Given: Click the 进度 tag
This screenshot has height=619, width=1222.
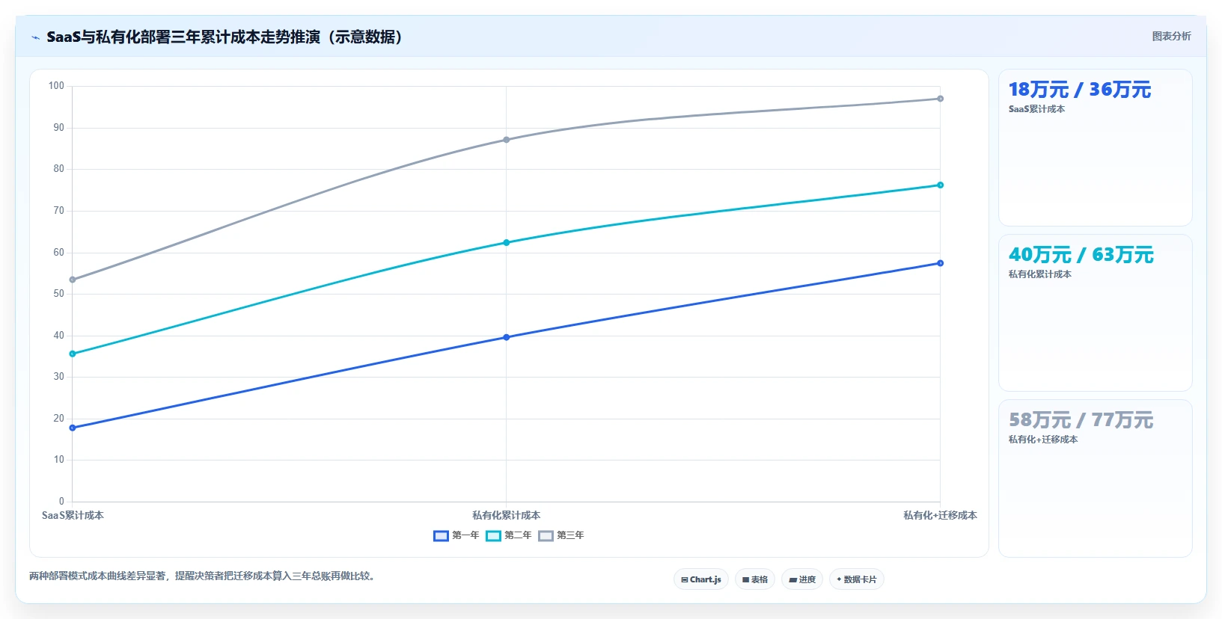Looking at the screenshot, I should pyautogui.click(x=802, y=579).
